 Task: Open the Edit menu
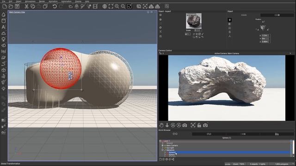coord(10,1)
